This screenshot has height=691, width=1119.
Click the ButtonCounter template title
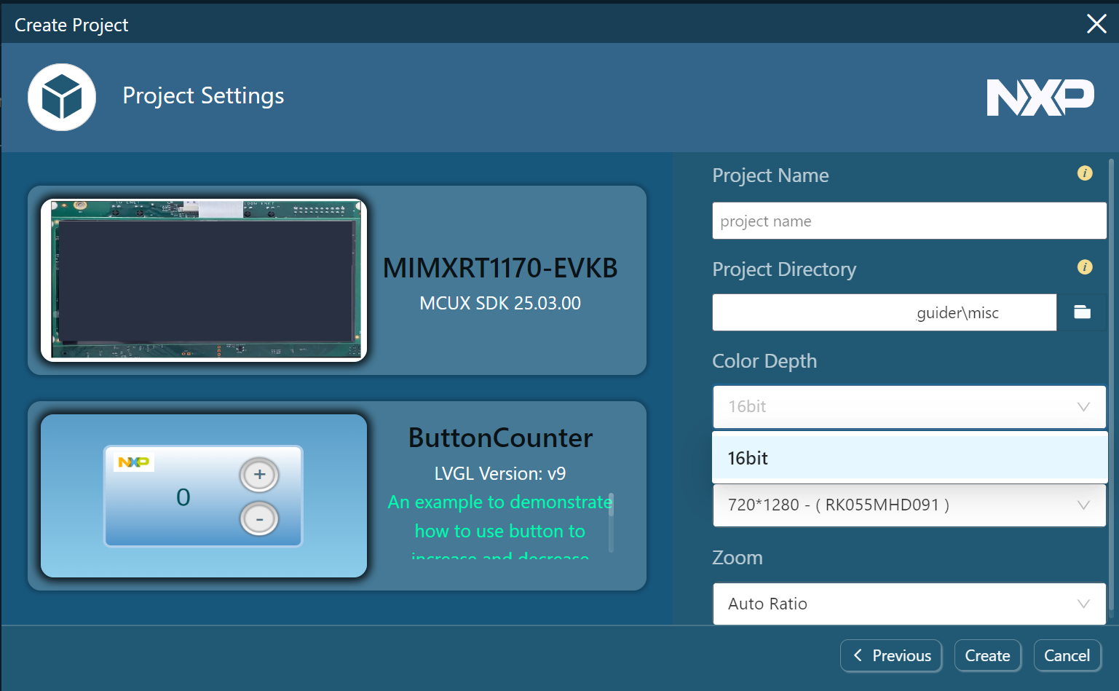[500, 438]
